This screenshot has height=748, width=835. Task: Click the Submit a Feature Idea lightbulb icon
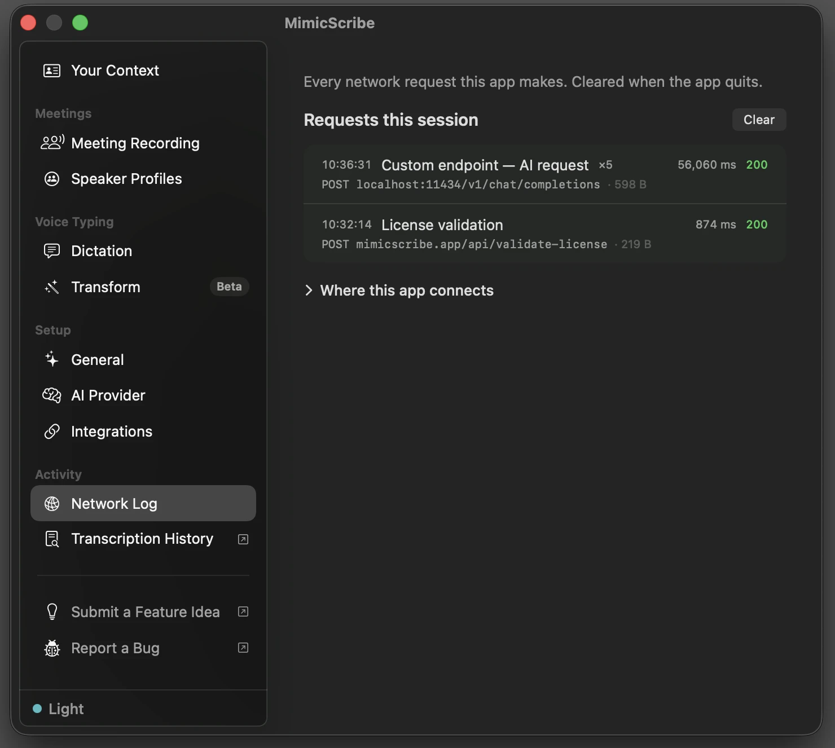click(x=52, y=612)
